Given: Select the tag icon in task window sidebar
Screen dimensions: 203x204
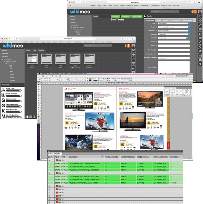Looking at the screenshot, I should click(x=200, y=51).
